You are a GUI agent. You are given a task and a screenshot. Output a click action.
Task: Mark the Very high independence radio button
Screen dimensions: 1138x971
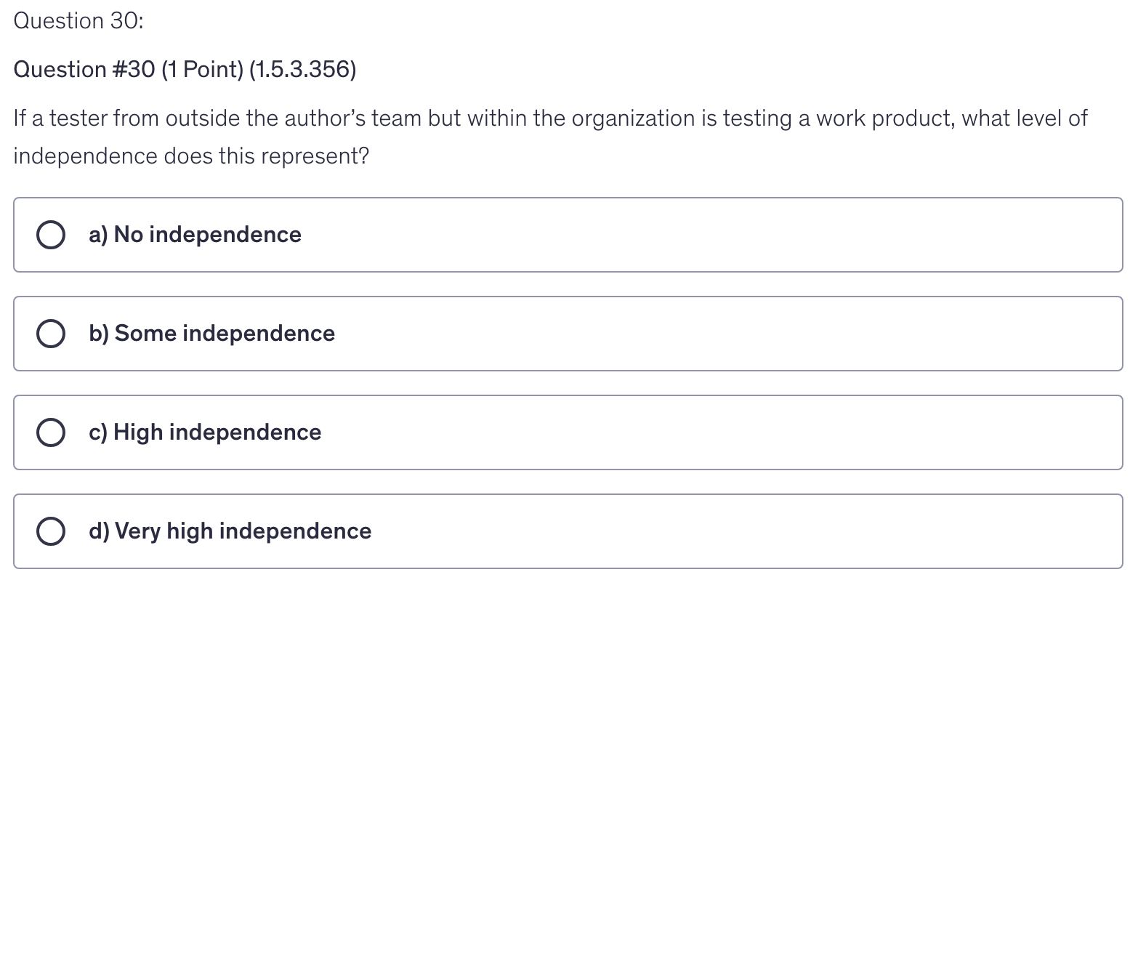[x=51, y=531]
